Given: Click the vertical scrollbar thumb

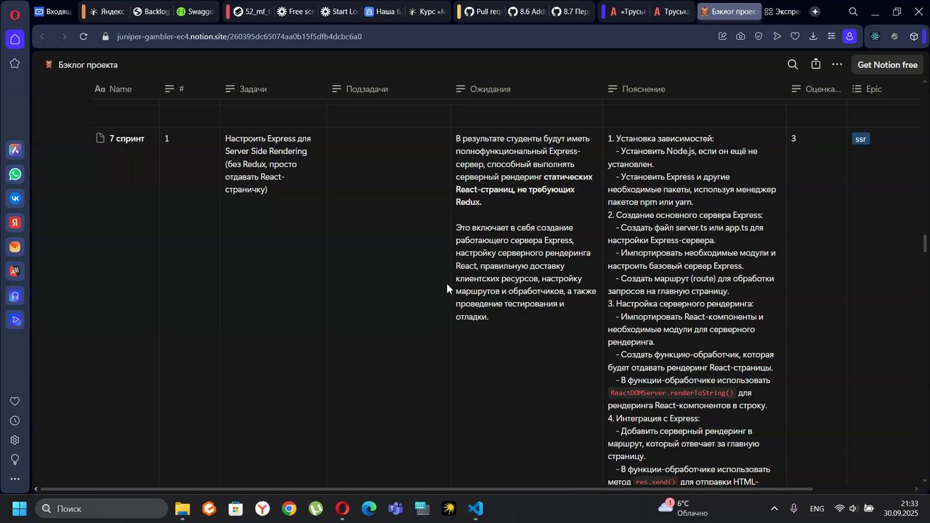Looking at the screenshot, I should pyautogui.click(x=925, y=243).
